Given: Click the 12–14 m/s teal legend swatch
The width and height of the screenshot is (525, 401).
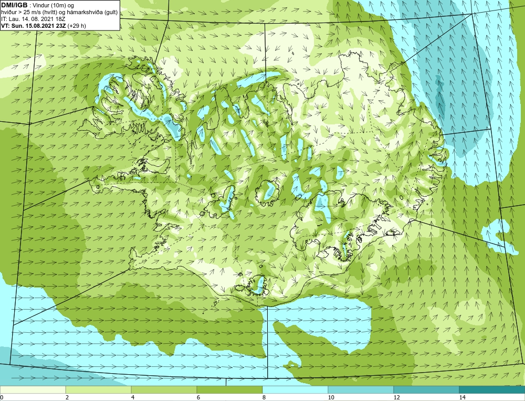Looking at the screenshot, I should (x=426, y=389).
